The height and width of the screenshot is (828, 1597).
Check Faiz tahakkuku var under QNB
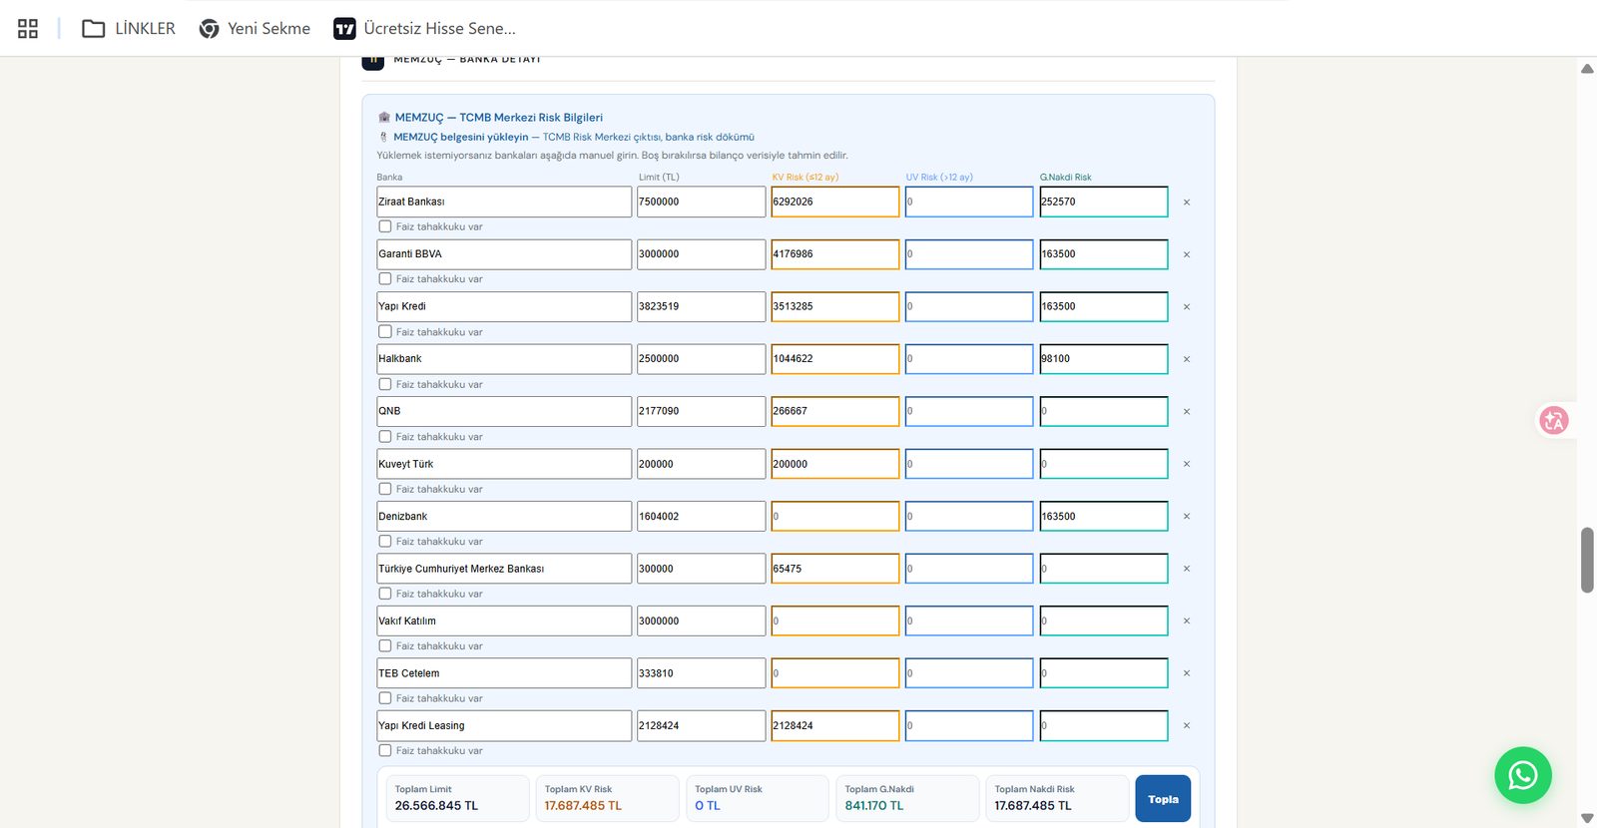(385, 437)
